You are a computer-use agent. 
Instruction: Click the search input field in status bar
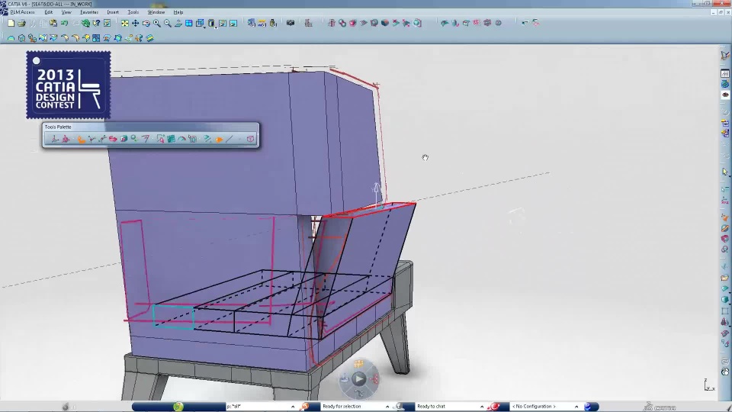tap(259, 407)
